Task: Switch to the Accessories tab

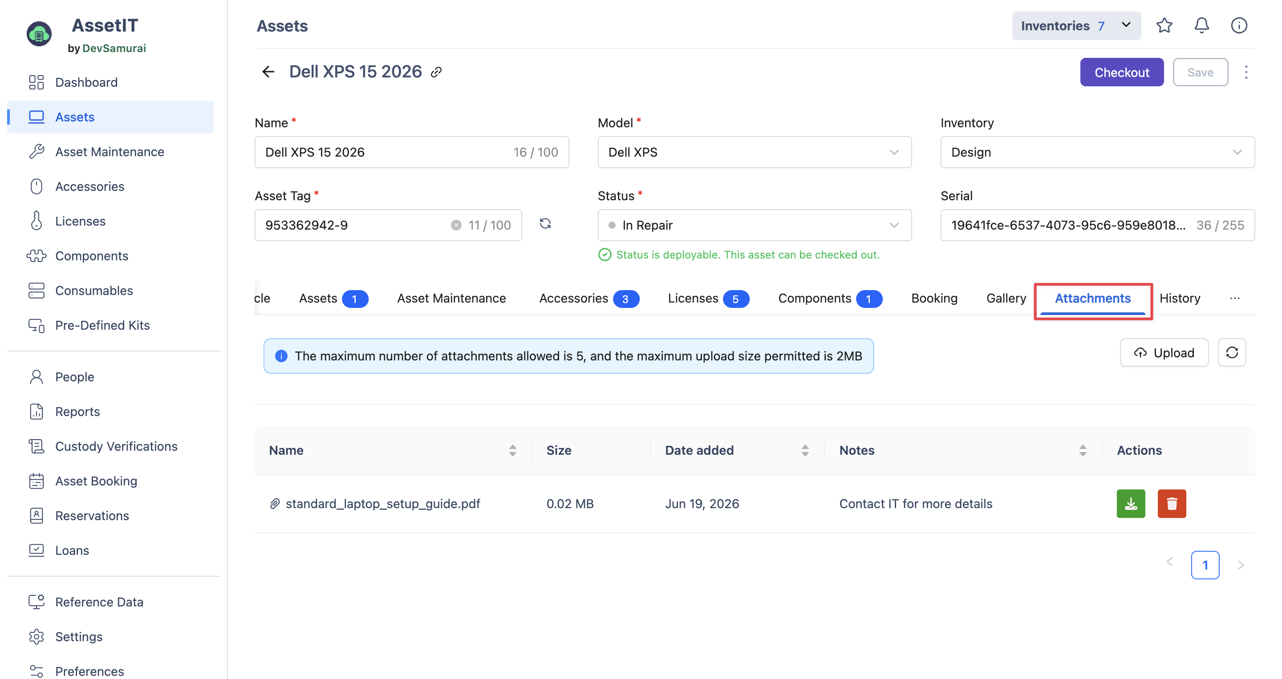Action: coord(589,299)
